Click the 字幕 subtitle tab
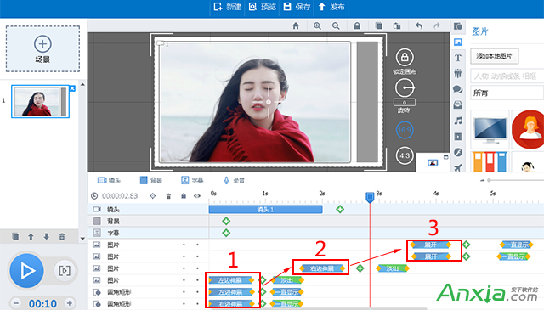The width and height of the screenshot is (544, 310). [x=192, y=180]
